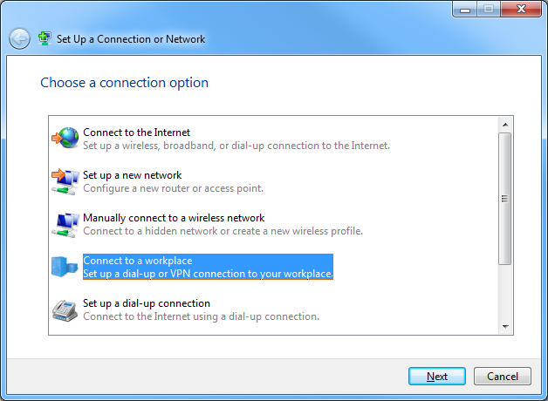548x401 pixels.
Task: Click the Manually connect wireless network icon
Action: (x=65, y=224)
